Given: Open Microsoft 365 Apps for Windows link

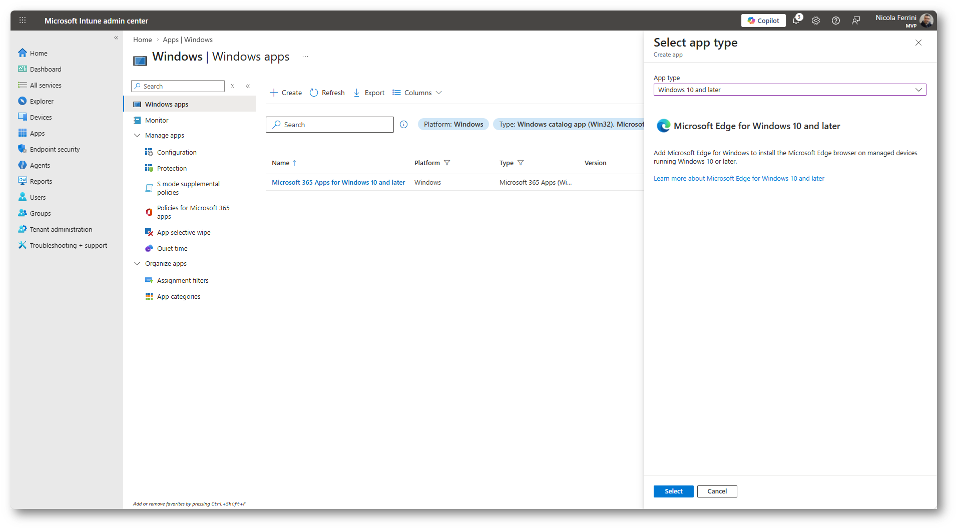Looking at the screenshot, I should pyautogui.click(x=338, y=183).
